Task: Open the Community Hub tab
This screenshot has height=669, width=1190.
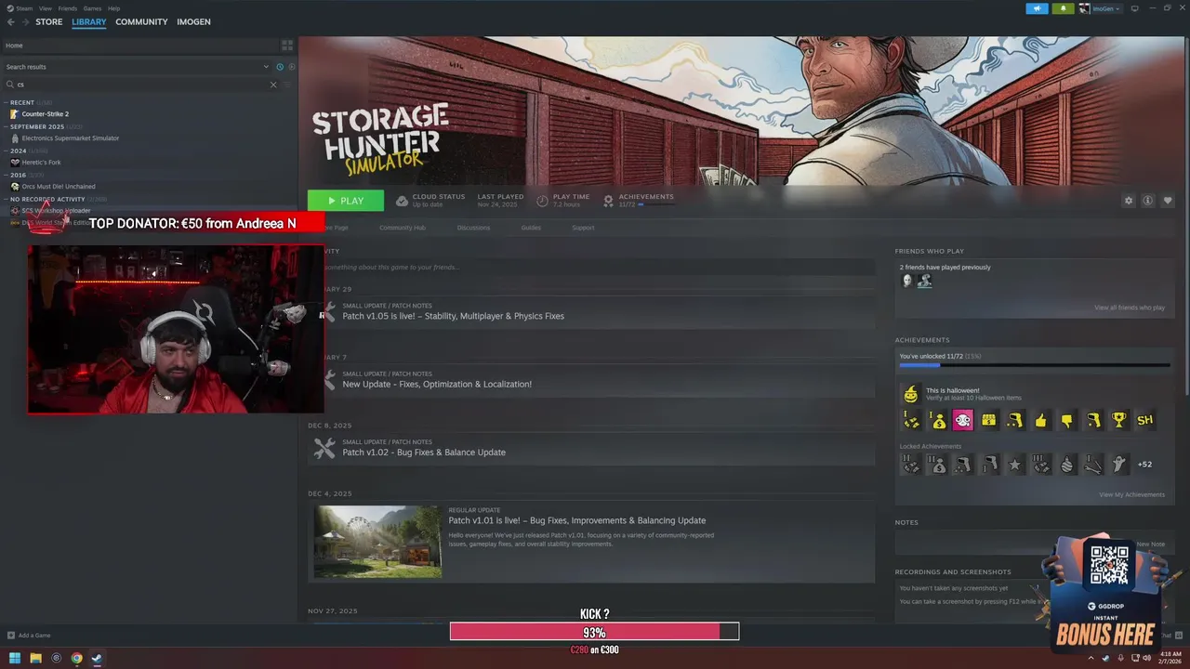Action: point(402,228)
